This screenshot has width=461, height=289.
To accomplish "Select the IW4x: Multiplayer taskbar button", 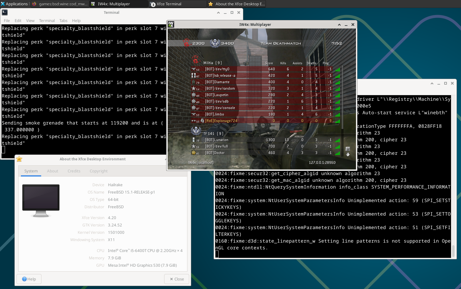I will 119,4.
